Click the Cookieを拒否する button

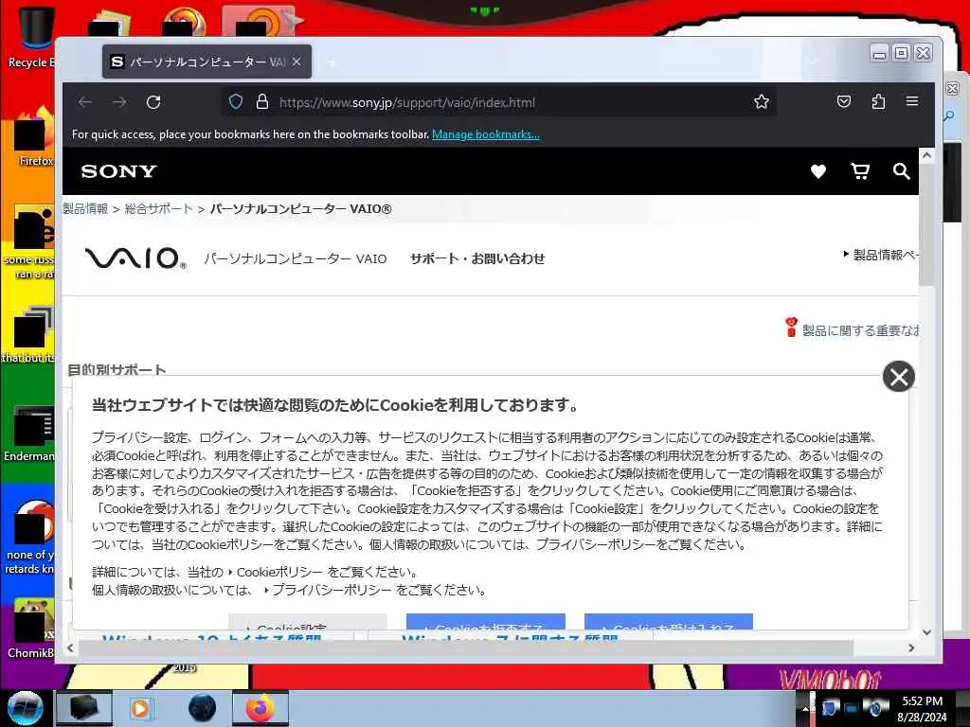(x=486, y=622)
